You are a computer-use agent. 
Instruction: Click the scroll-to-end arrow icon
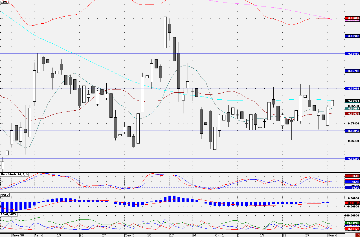357,235
